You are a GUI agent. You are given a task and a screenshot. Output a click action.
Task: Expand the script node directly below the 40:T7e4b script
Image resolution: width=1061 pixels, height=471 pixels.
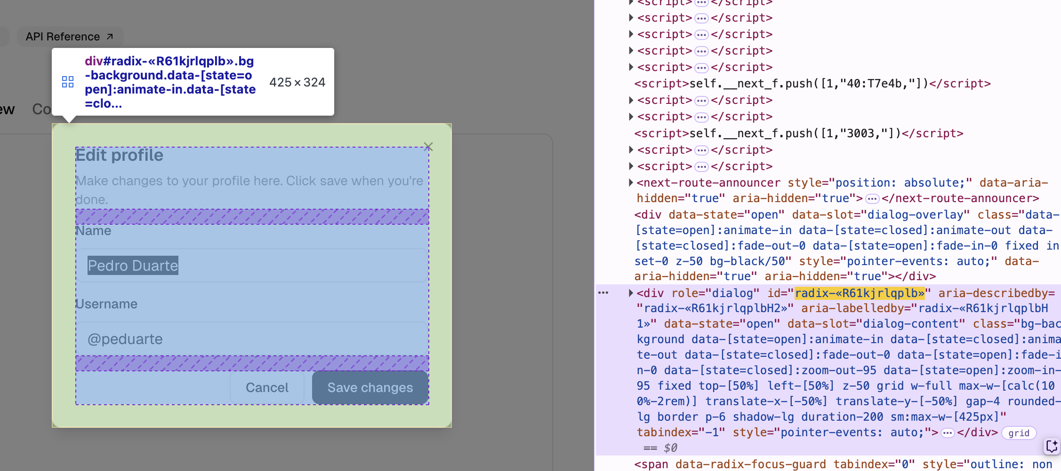631,100
